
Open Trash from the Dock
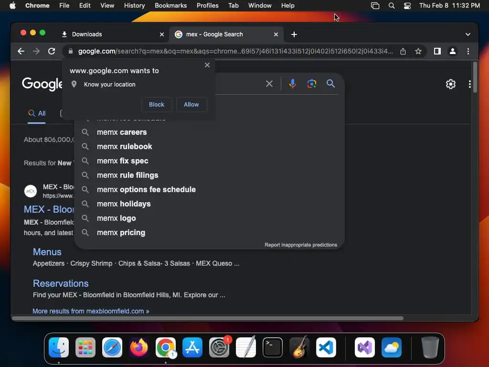(430, 347)
